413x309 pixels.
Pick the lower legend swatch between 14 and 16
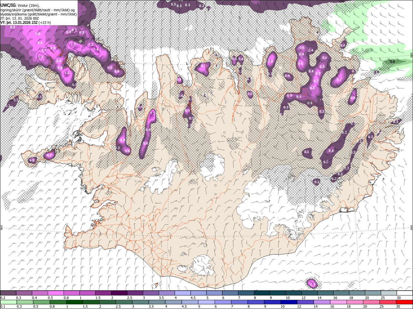click(322, 302)
